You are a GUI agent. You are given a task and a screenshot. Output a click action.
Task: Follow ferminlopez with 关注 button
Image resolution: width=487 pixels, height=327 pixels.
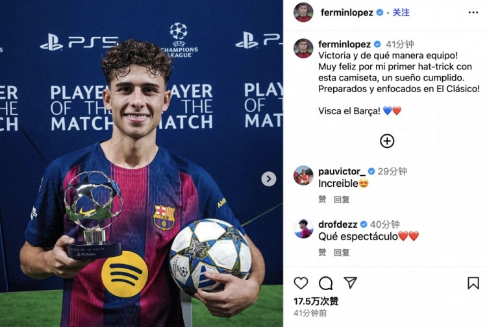coord(401,12)
